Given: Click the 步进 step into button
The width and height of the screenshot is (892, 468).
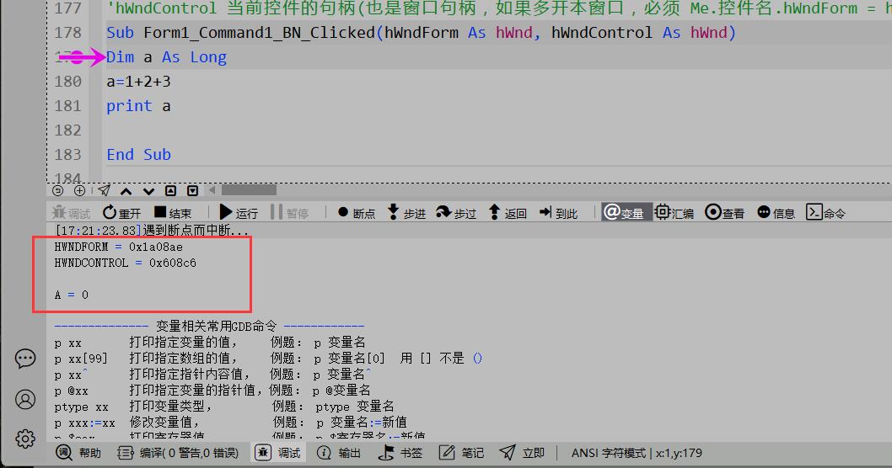Looking at the screenshot, I should [406, 213].
